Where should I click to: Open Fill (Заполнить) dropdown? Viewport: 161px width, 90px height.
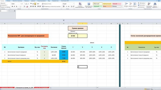point(145,5)
